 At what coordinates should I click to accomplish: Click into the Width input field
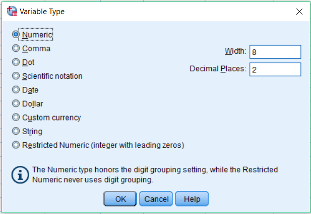point(275,52)
